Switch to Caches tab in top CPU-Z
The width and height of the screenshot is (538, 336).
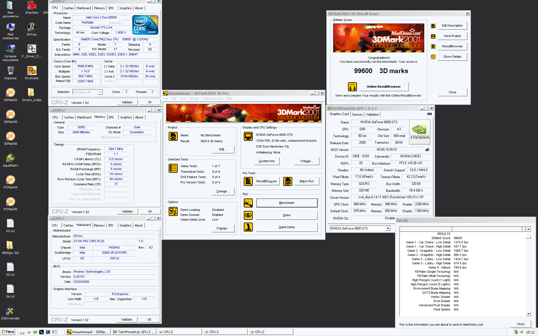tap(68, 8)
